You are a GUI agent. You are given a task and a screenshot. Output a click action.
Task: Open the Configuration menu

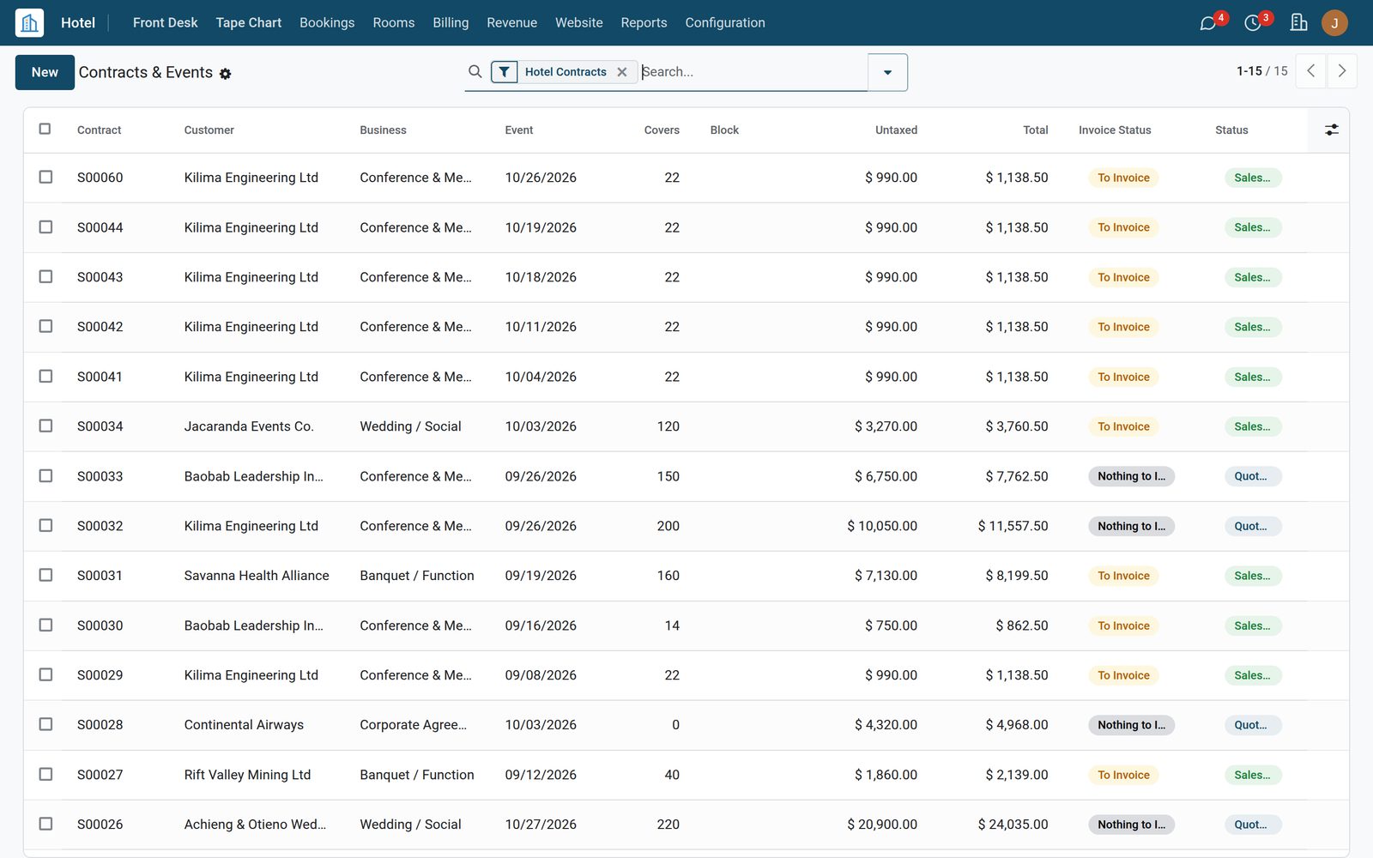click(x=725, y=23)
